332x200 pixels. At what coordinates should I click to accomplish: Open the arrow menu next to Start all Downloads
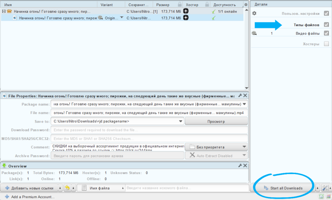pyautogui.click(x=317, y=188)
